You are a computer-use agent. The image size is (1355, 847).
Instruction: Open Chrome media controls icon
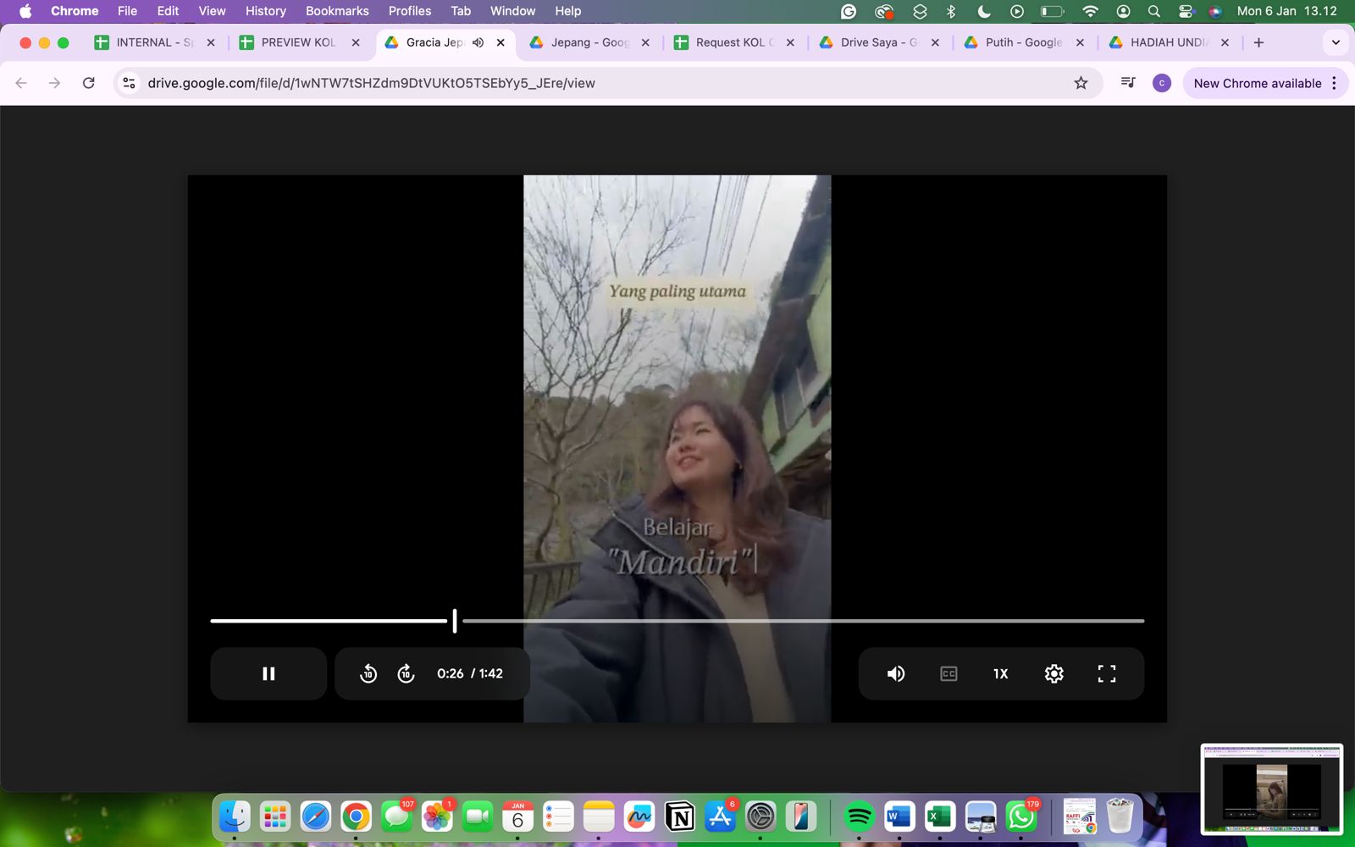pos(1128,83)
